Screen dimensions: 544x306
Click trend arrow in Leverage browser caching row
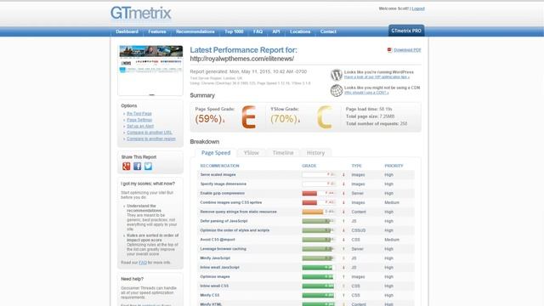(343, 249)
